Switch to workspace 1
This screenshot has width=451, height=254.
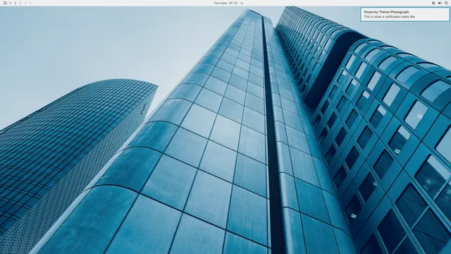[11, 3]
